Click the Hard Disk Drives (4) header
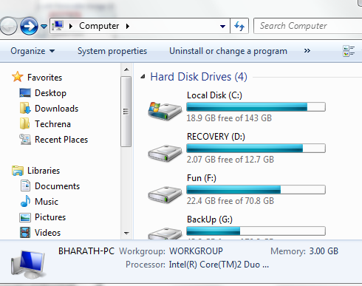This screenshot has width=362, height=286. click(x=199, y=77)
